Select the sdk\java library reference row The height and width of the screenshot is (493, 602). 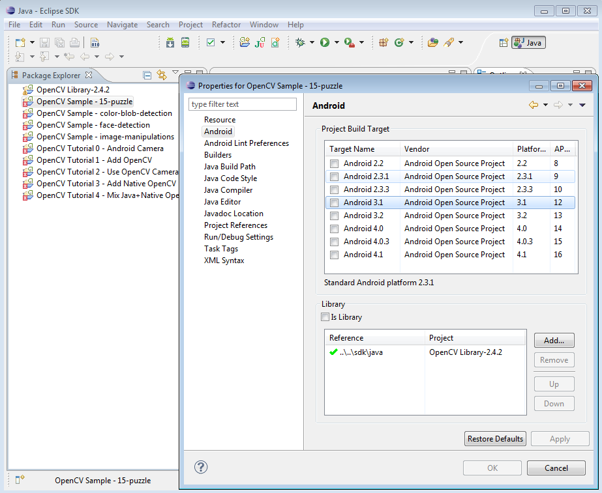425,352
